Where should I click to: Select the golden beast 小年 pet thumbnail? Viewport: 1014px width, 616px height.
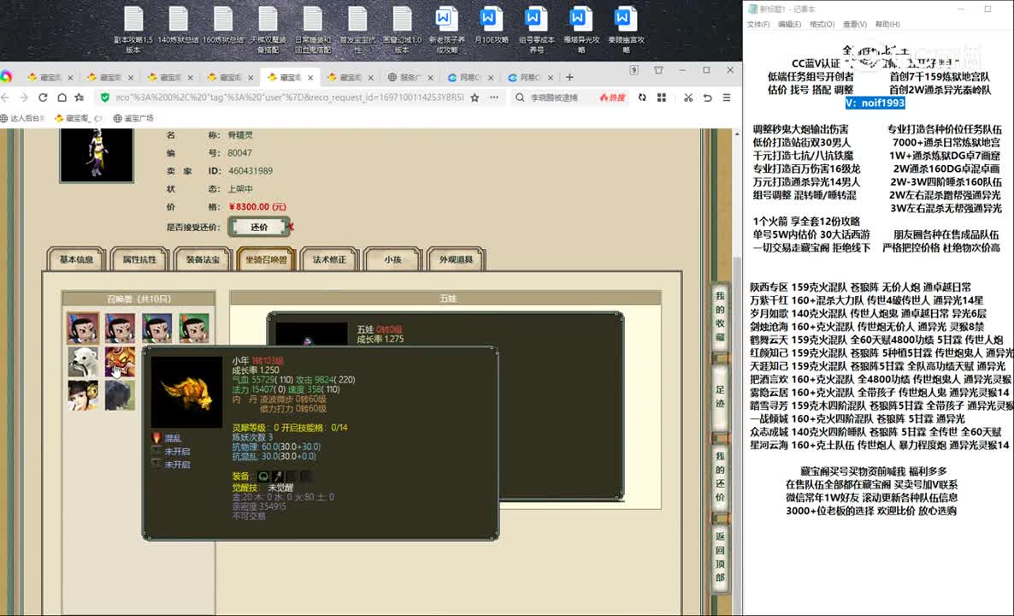click(121, 362)
